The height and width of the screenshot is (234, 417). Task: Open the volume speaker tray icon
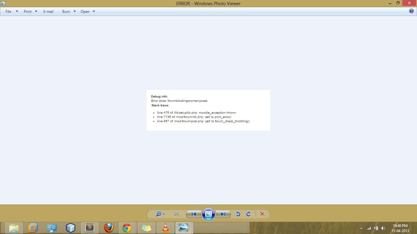tap(383, 228)
